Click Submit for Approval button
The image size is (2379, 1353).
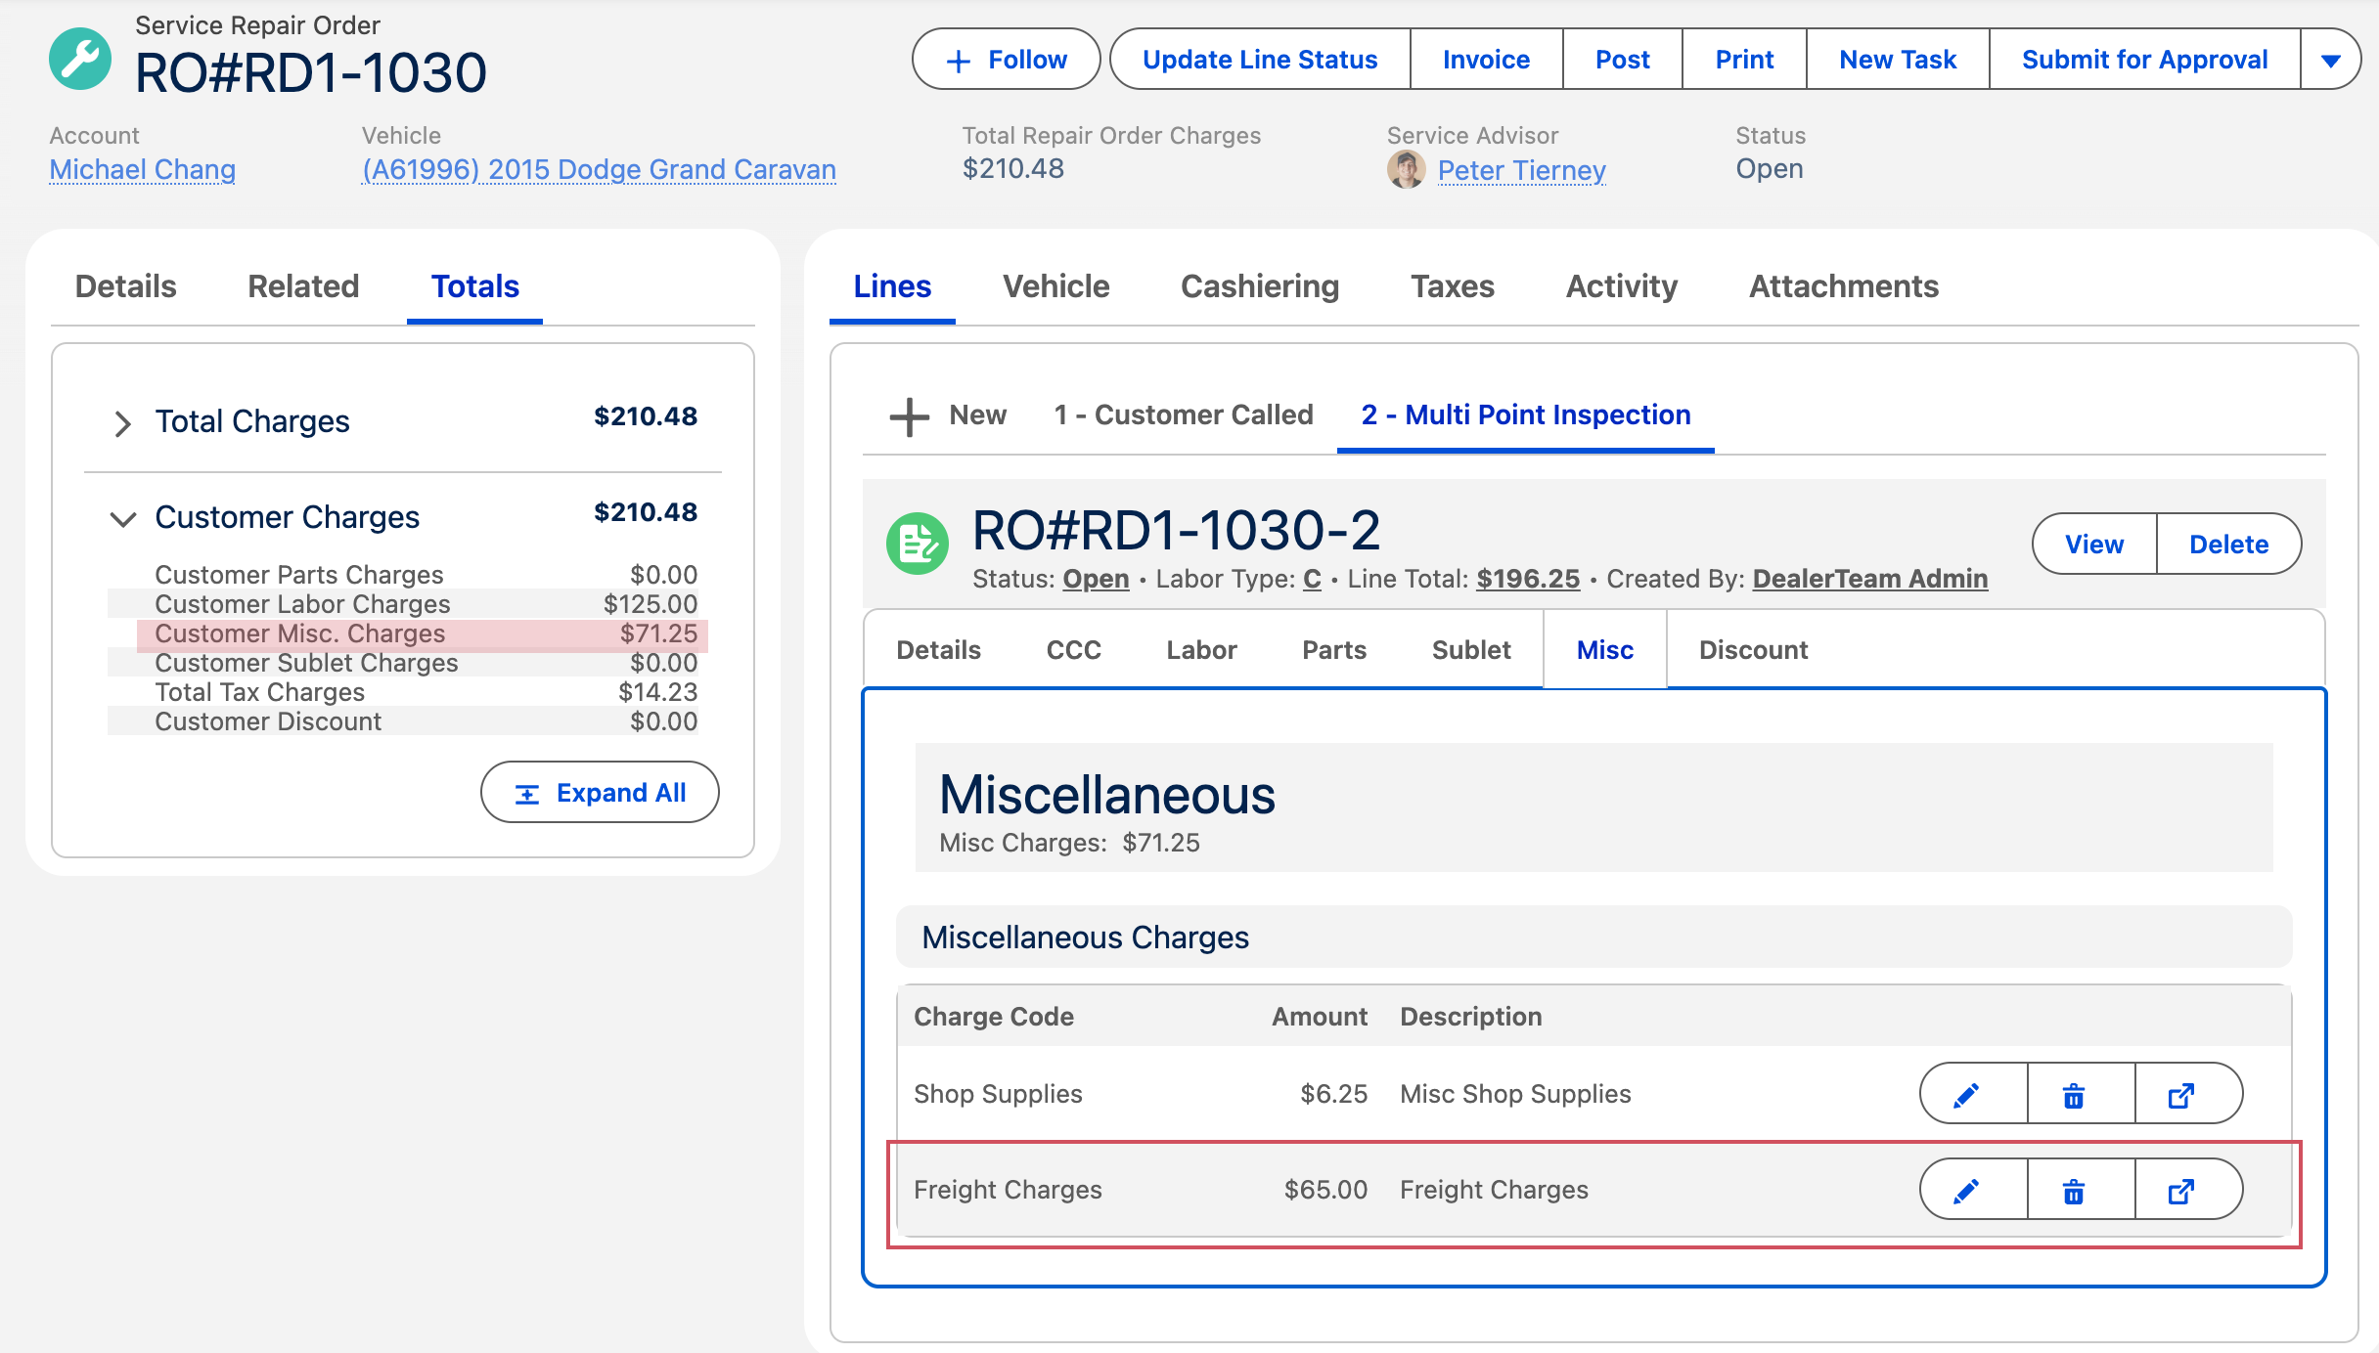2144,60
